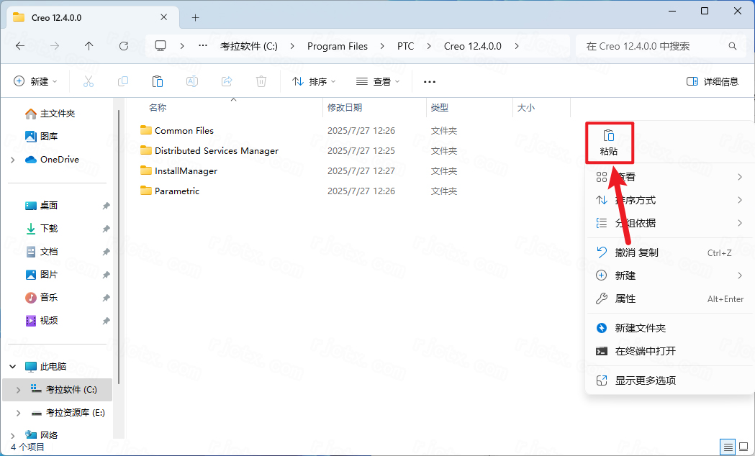Open Videos (视频) quick access
This screenshot has width=755, height=456.
42,320
